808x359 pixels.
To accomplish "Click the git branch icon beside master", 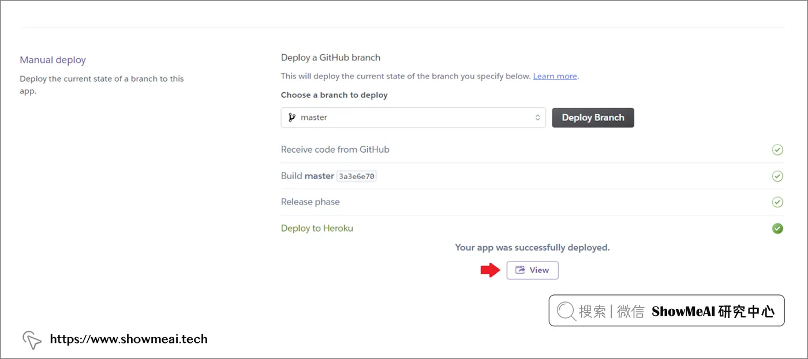I will tap(291, 118).
